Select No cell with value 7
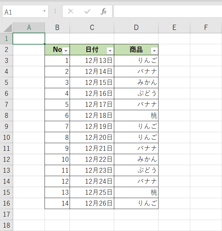The image size is (222, 231). click(x=57, y=126)
